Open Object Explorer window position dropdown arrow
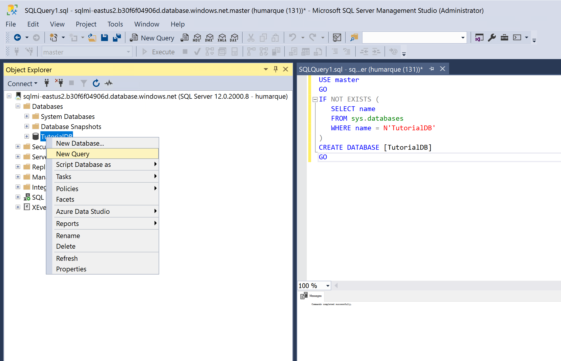 tap(266, 69)
